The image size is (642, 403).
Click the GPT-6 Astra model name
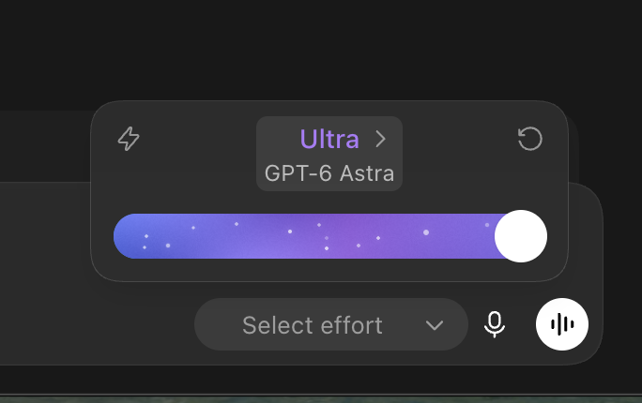click(329, 173)
